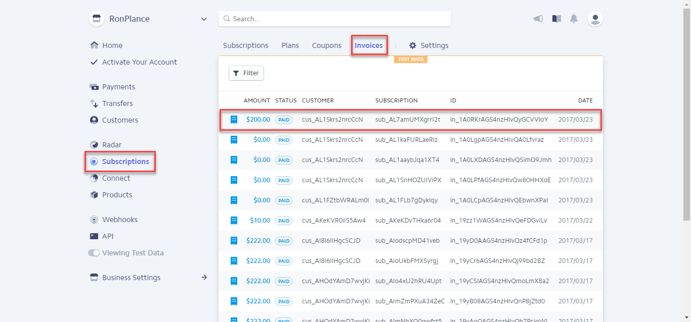The width and height of the screenshot is (691, 322).
Task: Toggle the Viewing Test Data switch
Action: tap(94, 253)
